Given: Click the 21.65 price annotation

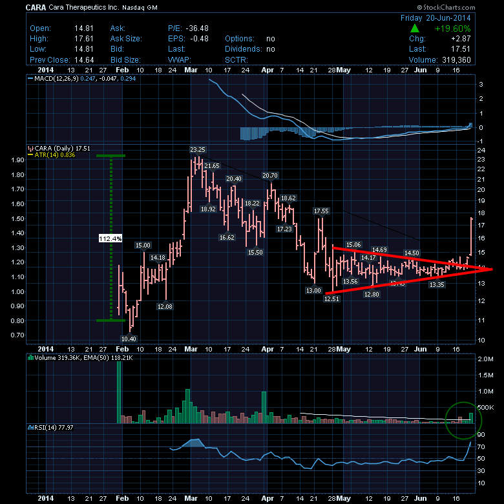Looking at the screenshot, I should (x=212, y=165).
